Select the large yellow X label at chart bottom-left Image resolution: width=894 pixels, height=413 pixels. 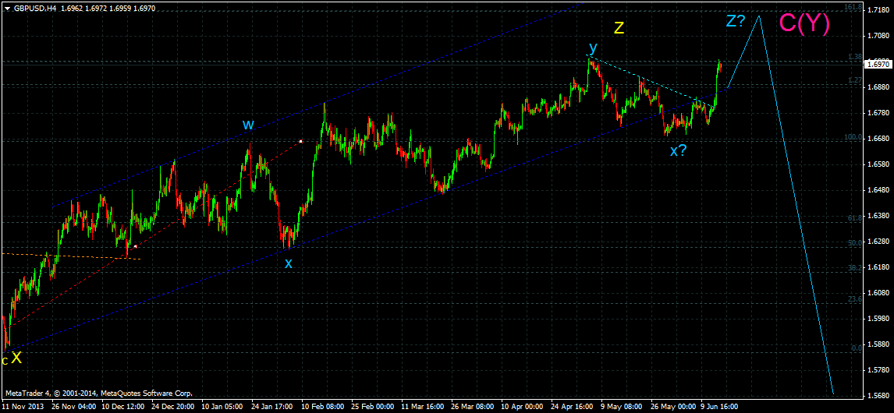click(x=17, y=358)
